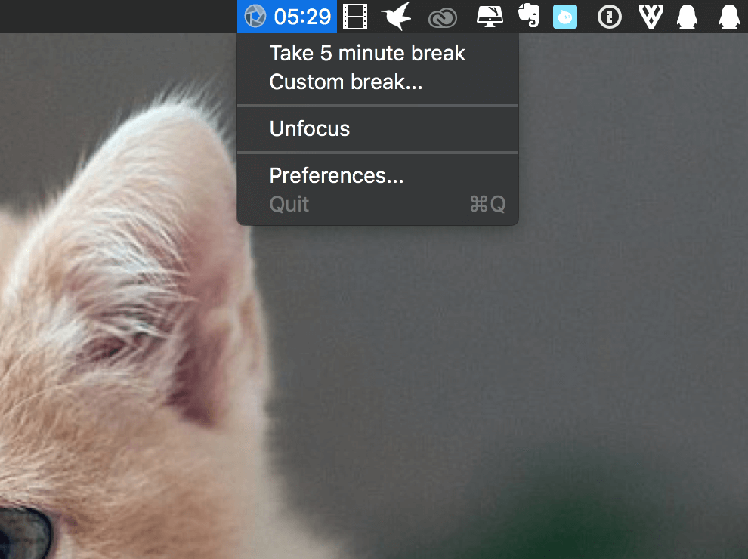Select Custom break... menu entry
This screenshot has height=559, width=748.
coord(377,82)
